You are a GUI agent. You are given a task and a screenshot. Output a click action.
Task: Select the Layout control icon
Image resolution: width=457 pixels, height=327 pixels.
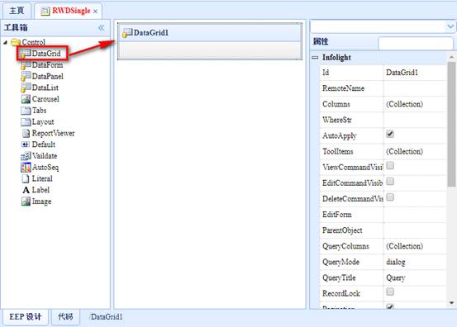click(26, 121)
